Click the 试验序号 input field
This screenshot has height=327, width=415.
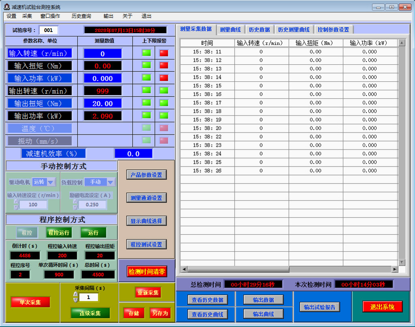click(49, 30)
